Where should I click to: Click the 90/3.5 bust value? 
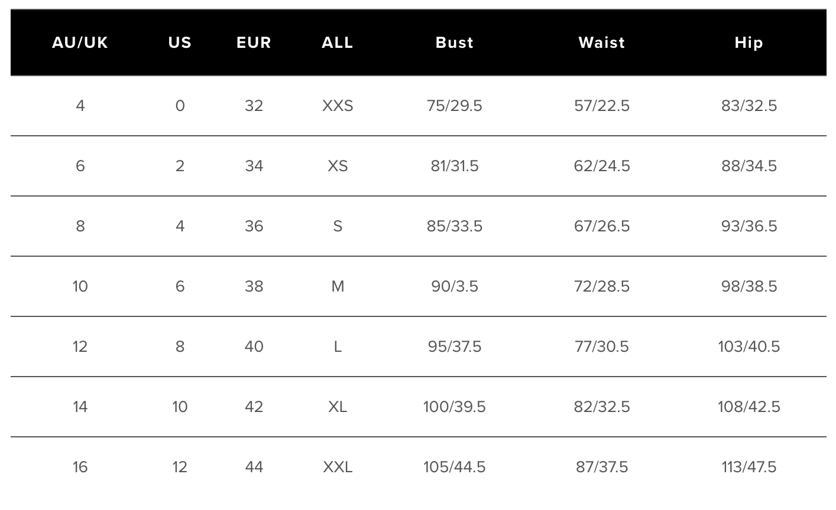pyautogui.click(x=455, y=286)
